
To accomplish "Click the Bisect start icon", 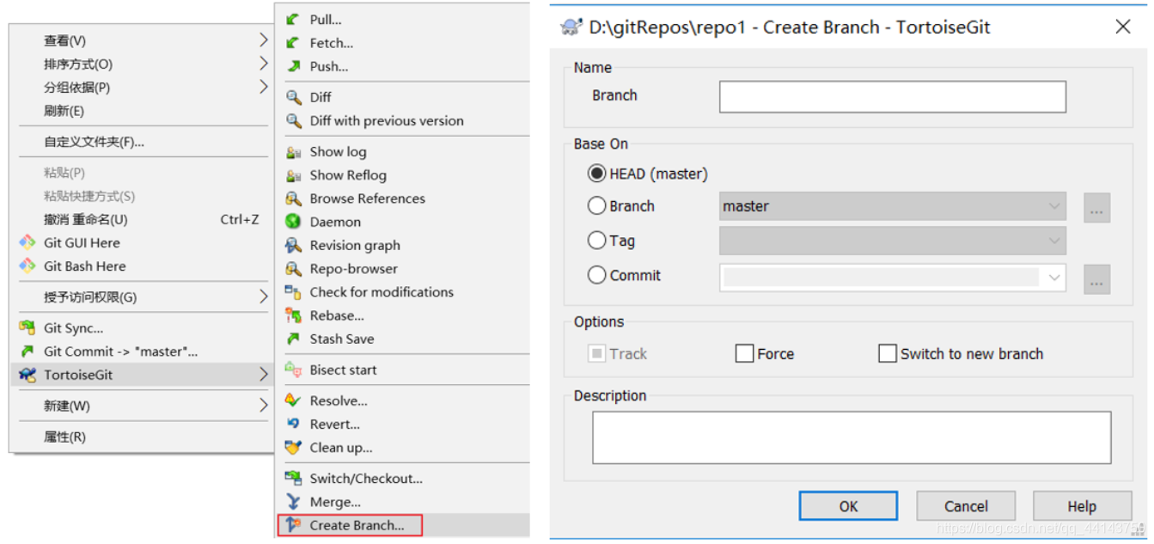I will [294, 370].
